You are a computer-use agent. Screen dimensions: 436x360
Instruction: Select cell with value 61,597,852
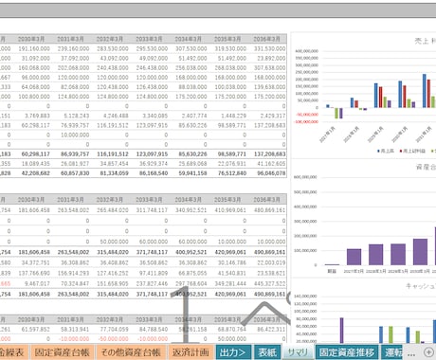[36, 330]
